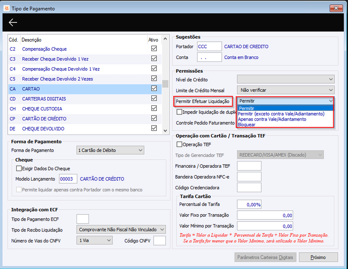
Task: Choose Permitir (exceto contra Vale/Adiantamento)
Action: pyautogui.click(x=285, y=114)
